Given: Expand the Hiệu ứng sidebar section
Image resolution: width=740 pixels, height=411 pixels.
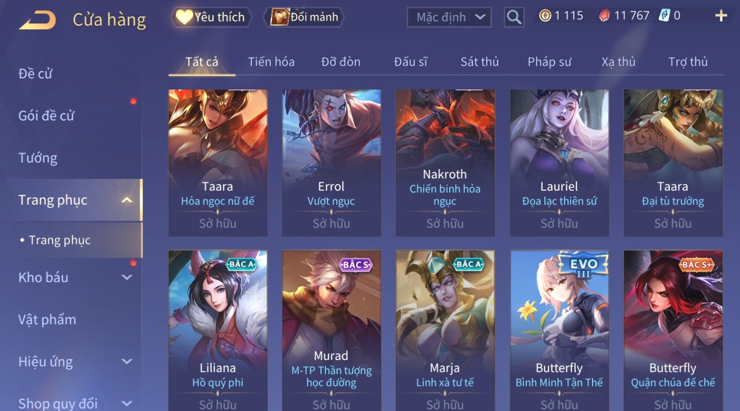Looking at the screenshot, I should point(127,362).
